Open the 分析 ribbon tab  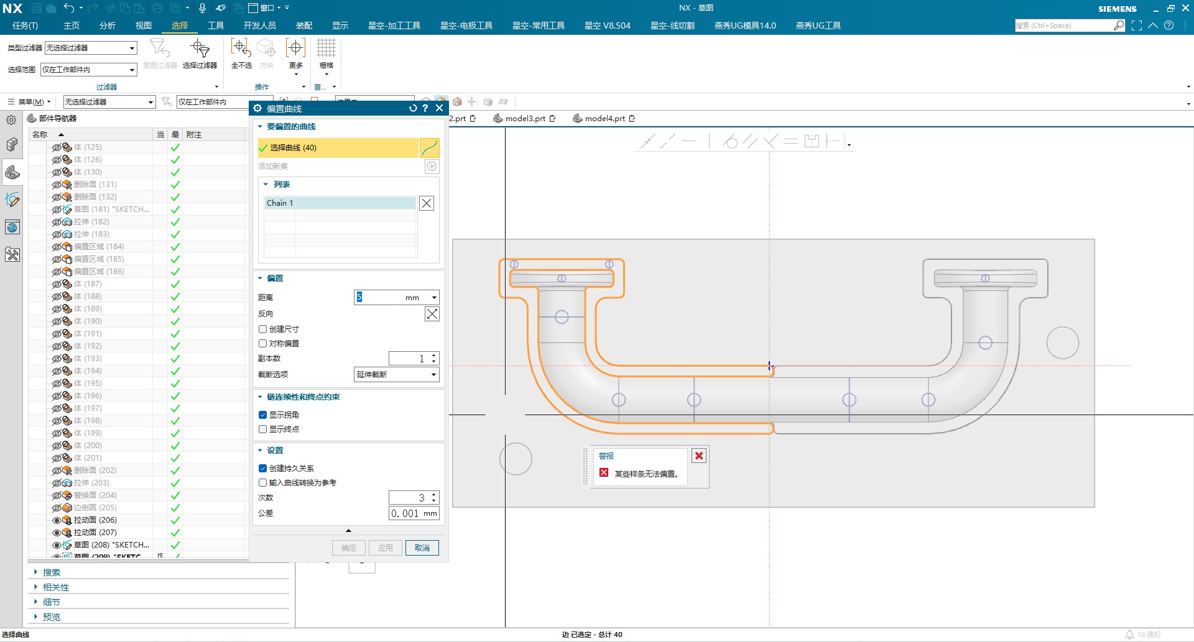tap(108, 25)
